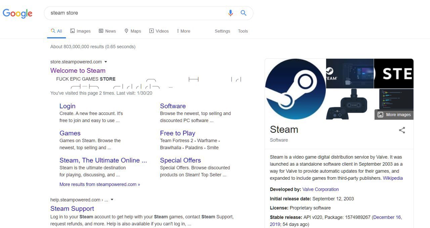
Task: Open the 'Special Offers' sitelink
Action: click(180, 160)
